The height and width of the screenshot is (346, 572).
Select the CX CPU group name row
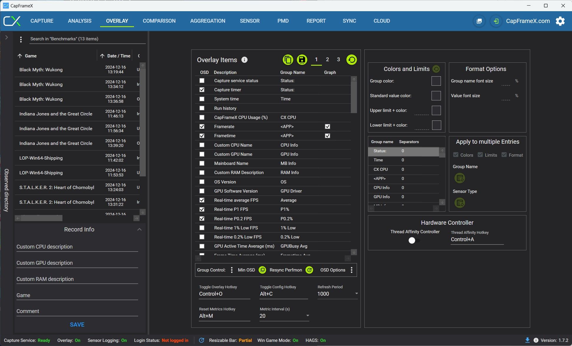pos(404,169)
